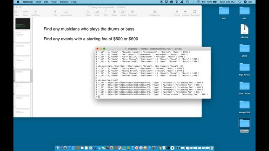Open Keynote Live in the toolbar

(x=66, y=12)
